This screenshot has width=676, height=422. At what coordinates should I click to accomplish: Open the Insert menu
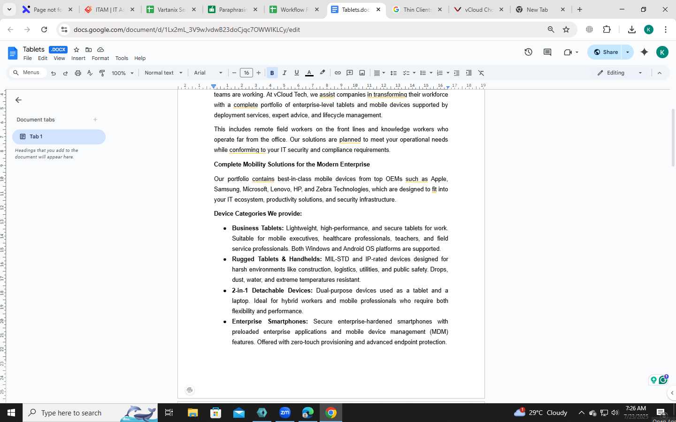78,58
